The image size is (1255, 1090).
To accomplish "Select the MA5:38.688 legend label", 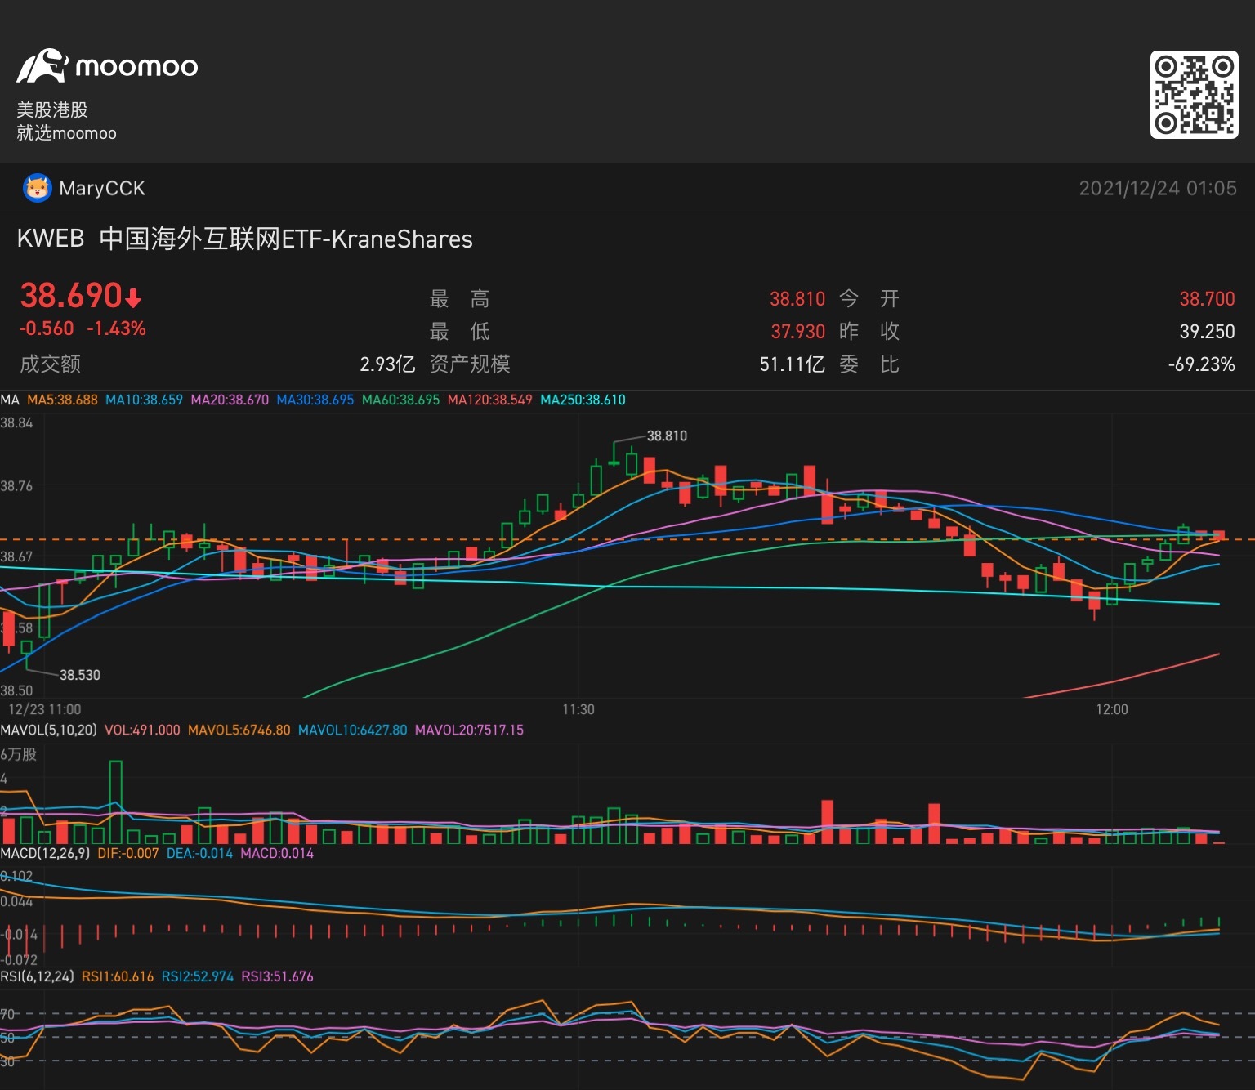I will [x=62, y=400].
